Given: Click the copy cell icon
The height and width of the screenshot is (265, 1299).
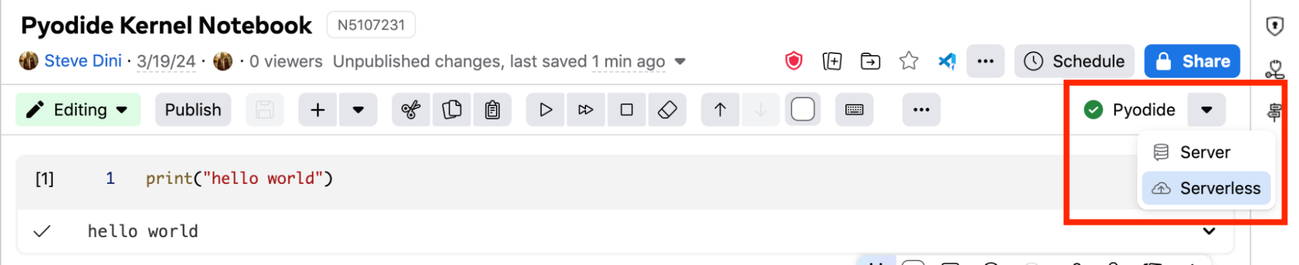Looking at the screenshot, I should (x=452, y=110).
